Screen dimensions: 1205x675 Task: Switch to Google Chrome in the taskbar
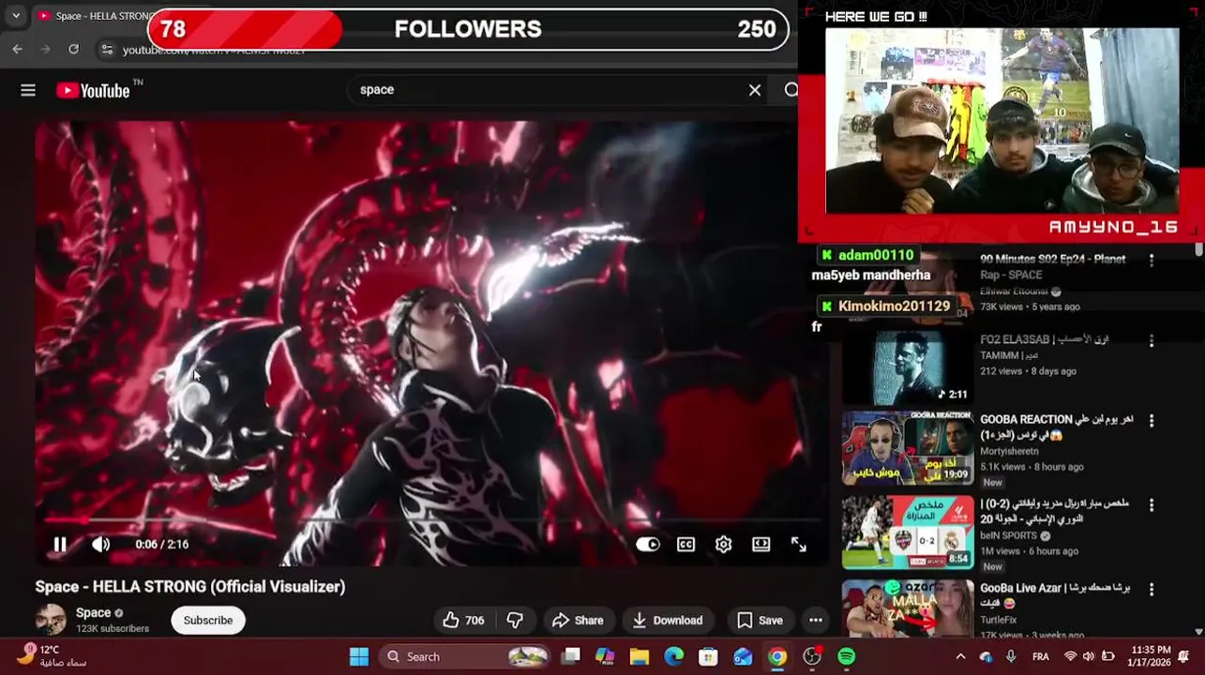[x=777, y=656]
